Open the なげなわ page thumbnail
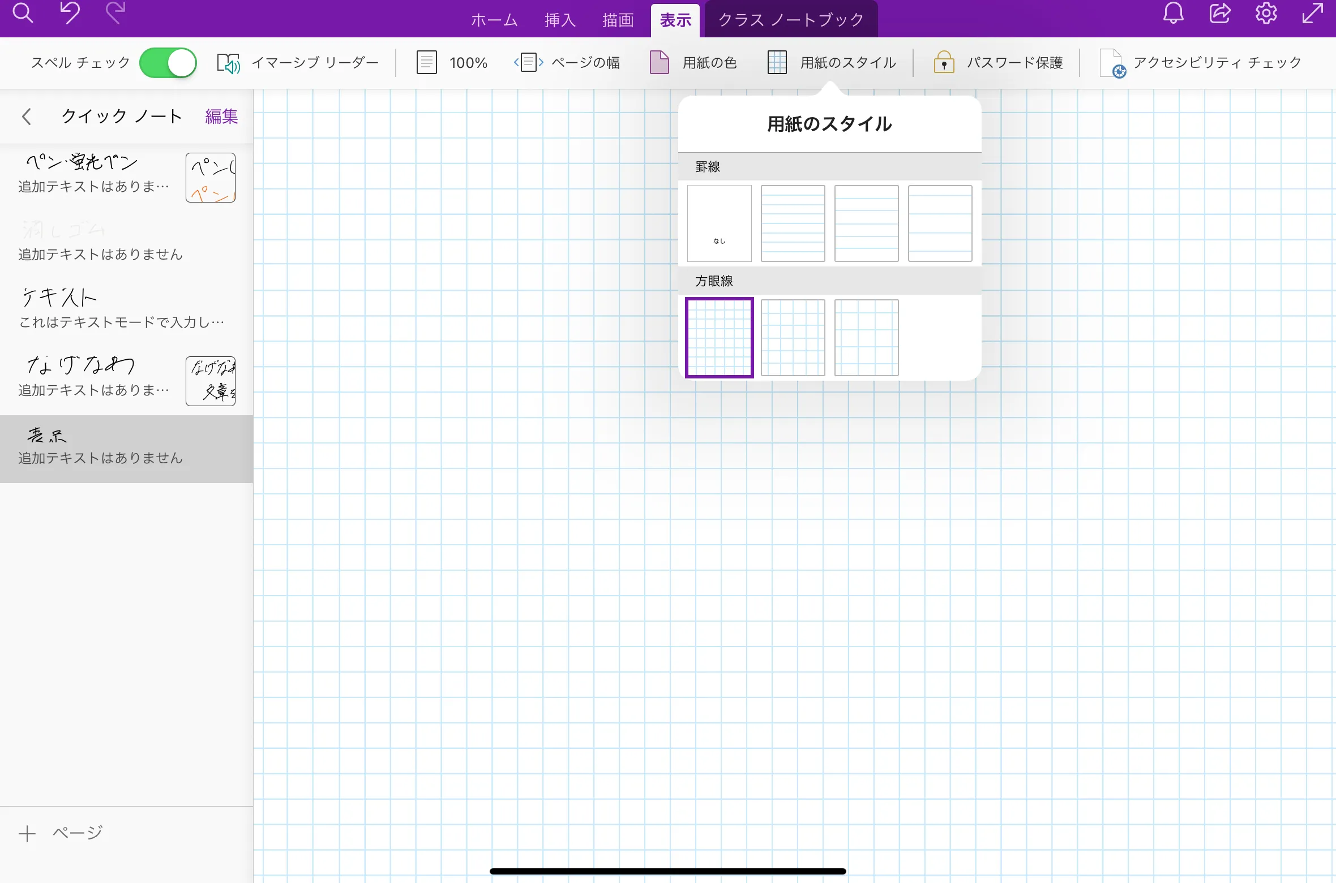The height and width of the screenshot is (883, 1336). coord(211,381)
